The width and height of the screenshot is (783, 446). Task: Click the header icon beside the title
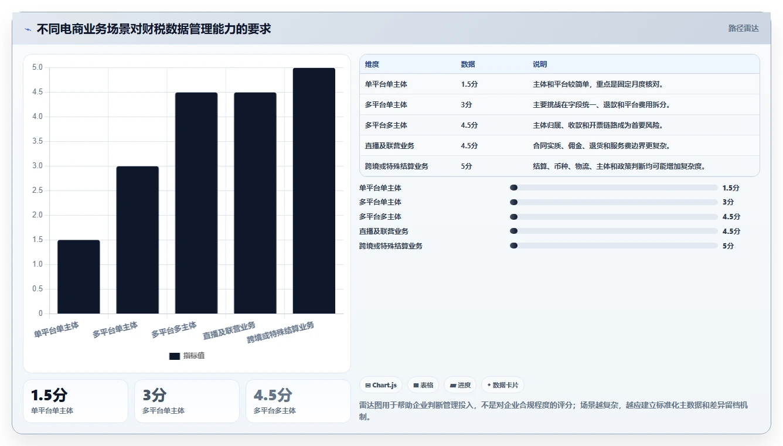pos(28,29)
